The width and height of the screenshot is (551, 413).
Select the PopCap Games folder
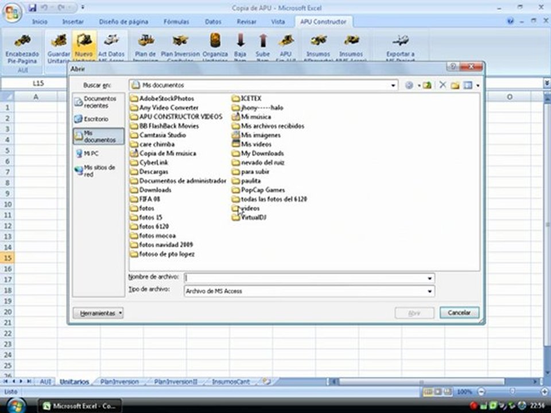pyautogui.click(x=258, y=190)
